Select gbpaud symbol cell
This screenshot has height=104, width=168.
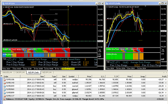pos(75,89)
